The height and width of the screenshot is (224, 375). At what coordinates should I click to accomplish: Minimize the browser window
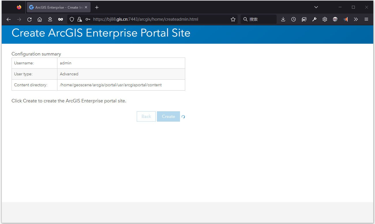click(x=340, y=7)
